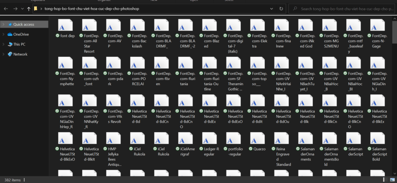
Task: Select FontDep.com-N-Gage font file
Action: pyautogui.click(x=377, y=33)
